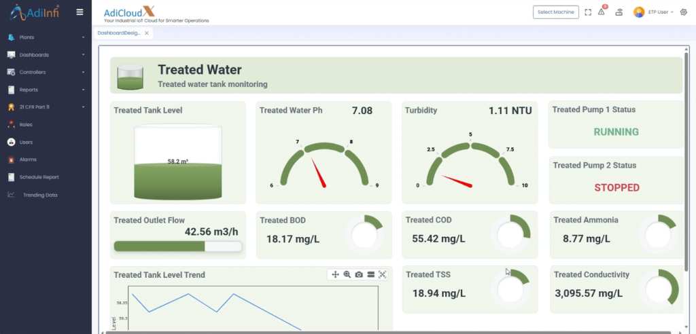This screenshot has height=334, width=696.
Task: Click the Treated Tank Level cylinder graphic
Action: pos(178,162)
